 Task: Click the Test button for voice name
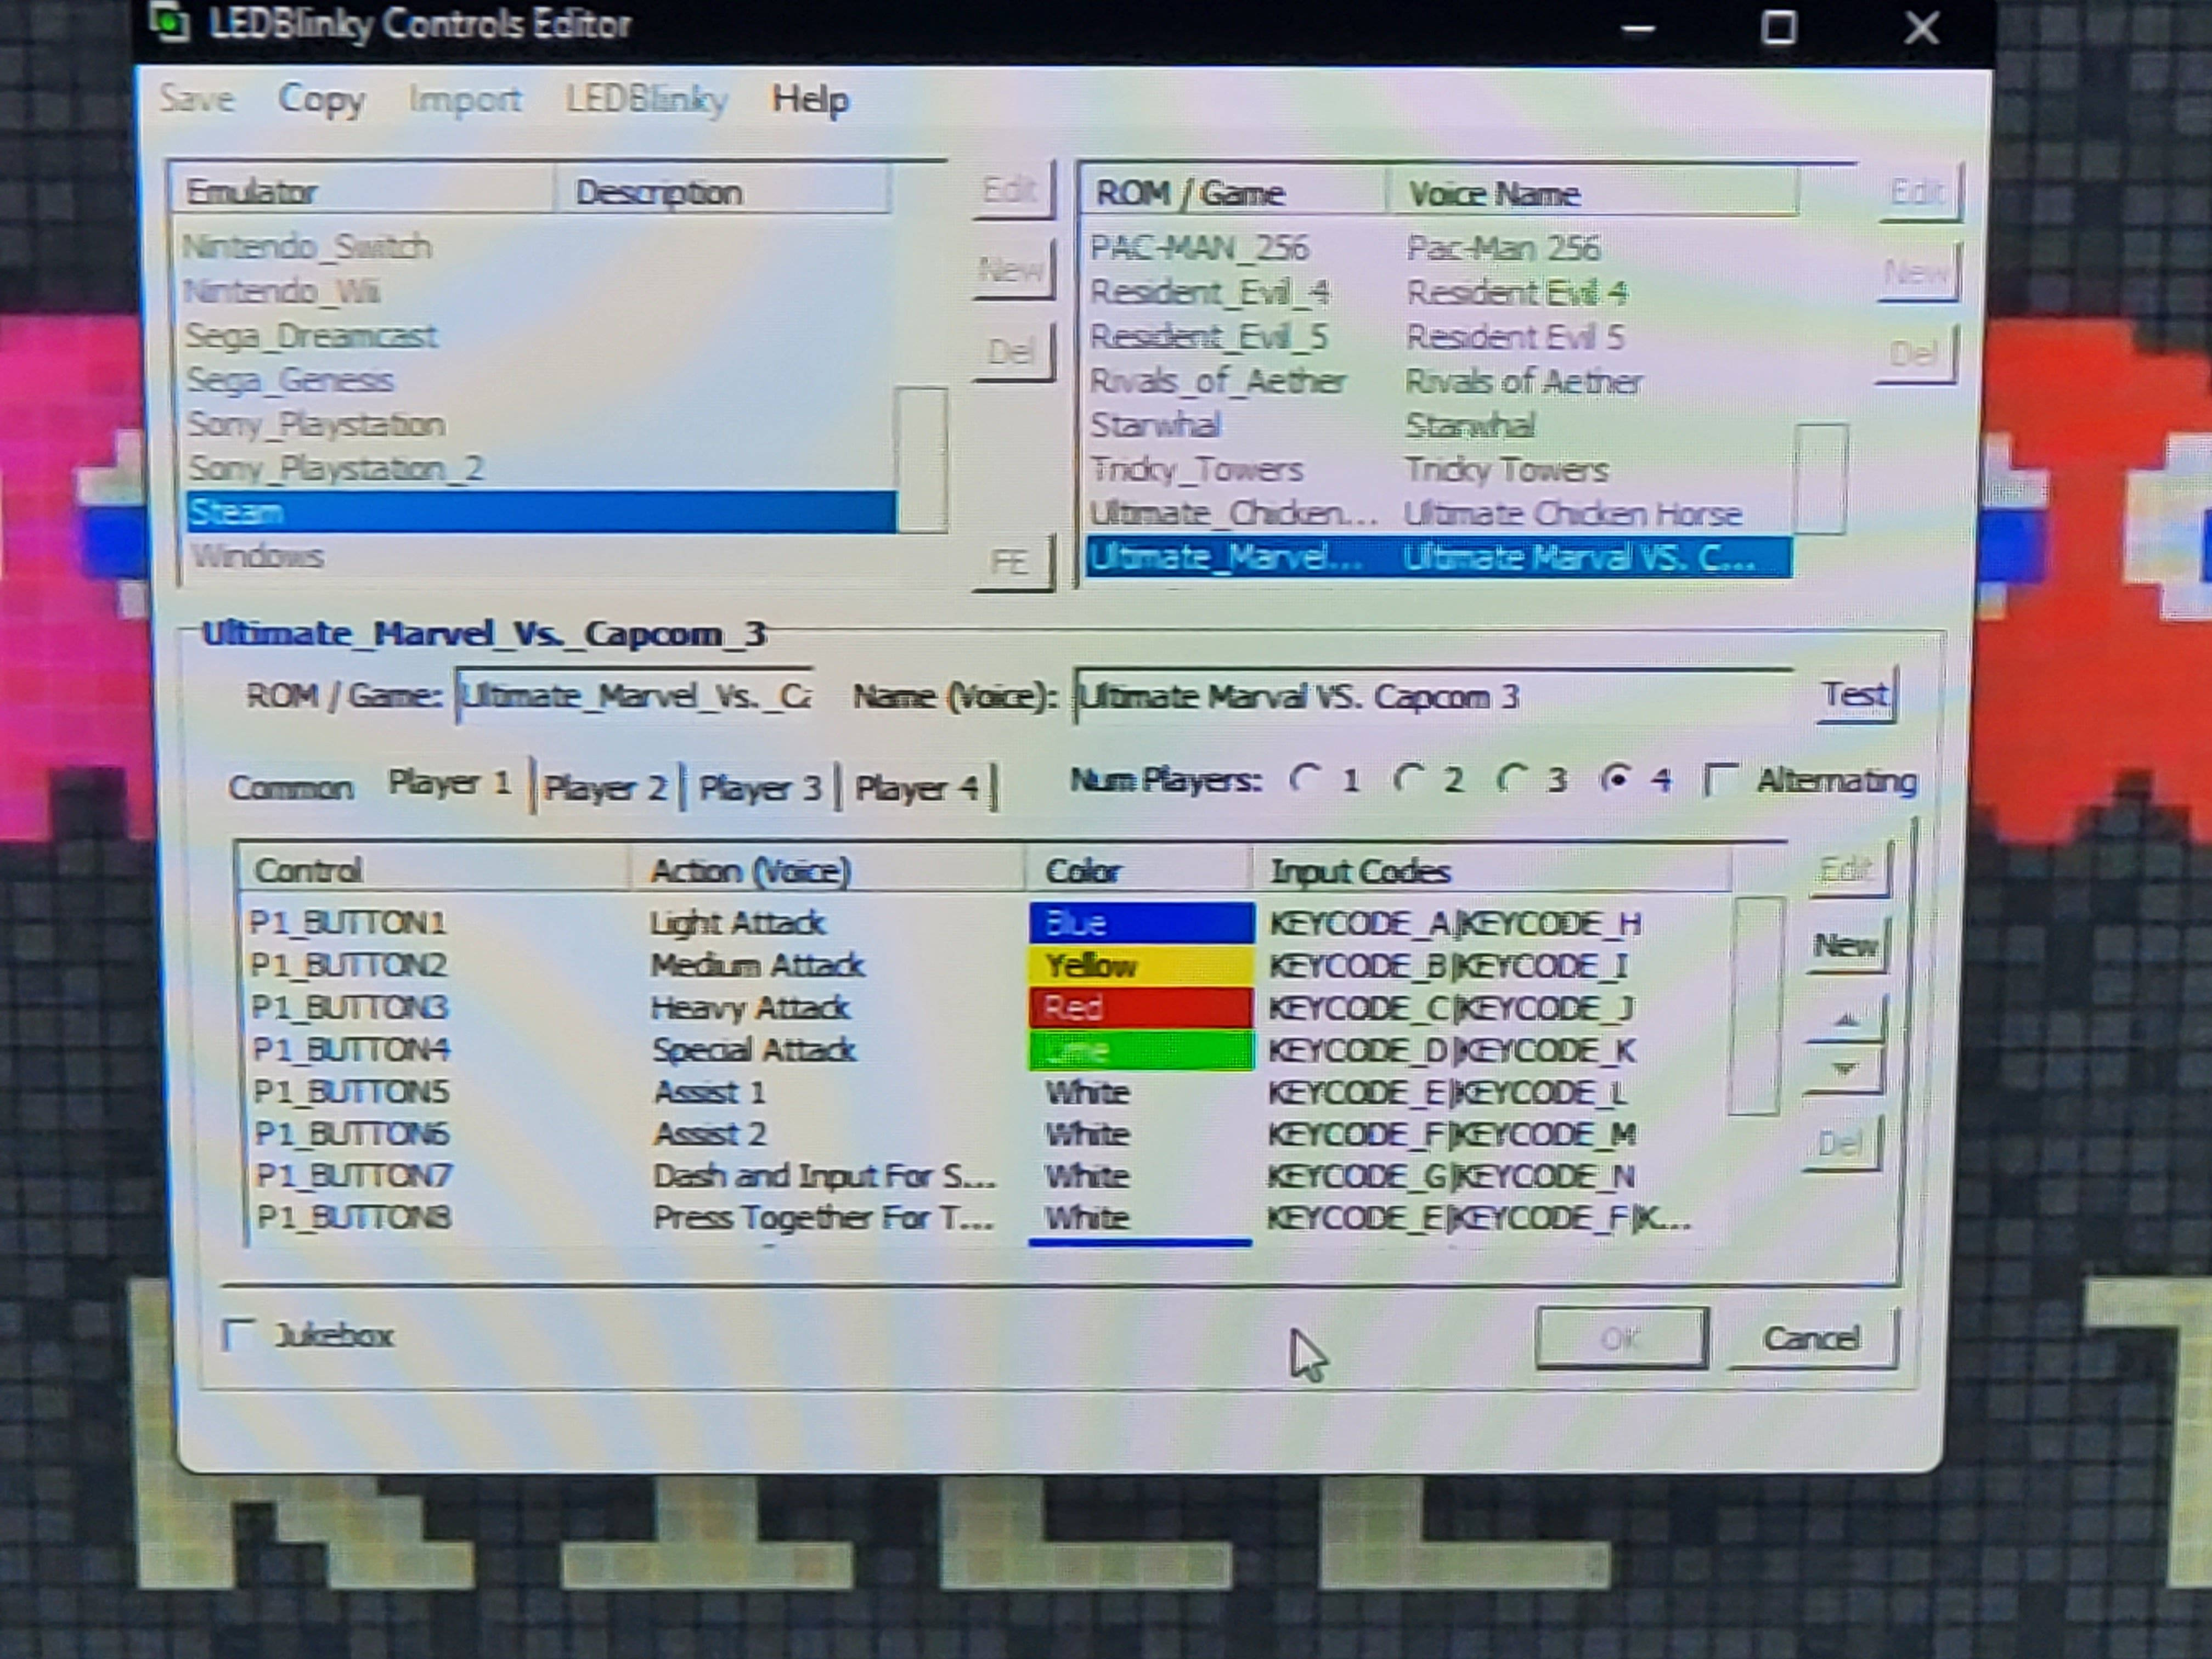point(1856,695)
